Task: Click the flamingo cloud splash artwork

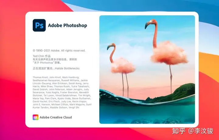Action: [147, 70]
